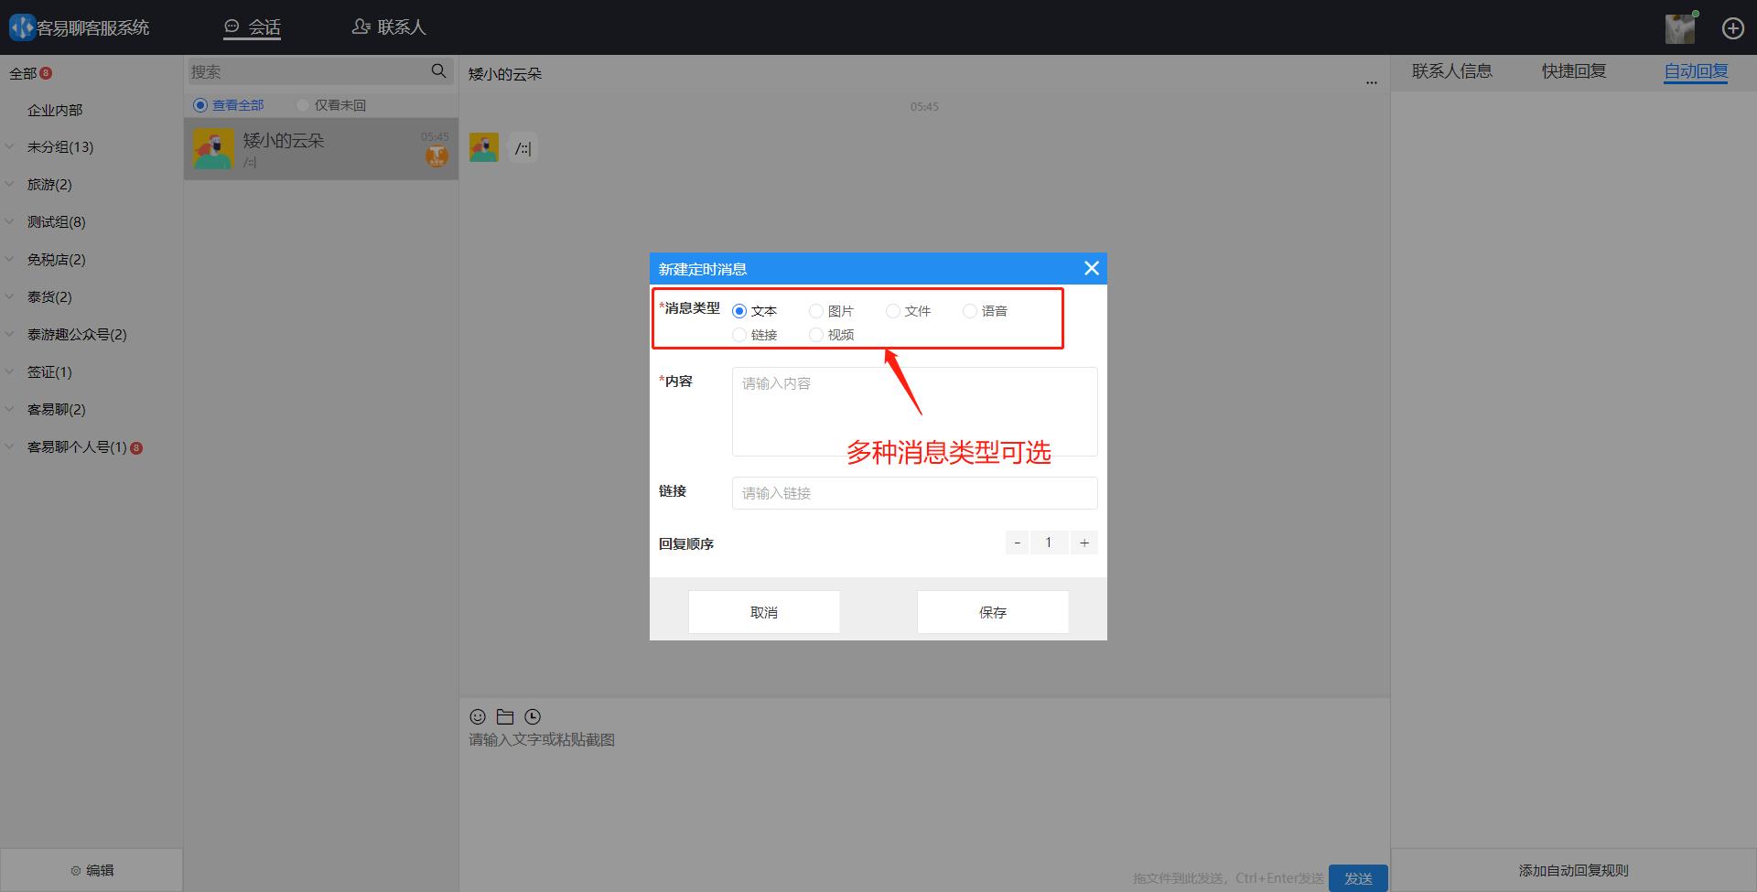
Task: Open the emoji picker icon
Action: pyautogui.click(x=477, y=716)
